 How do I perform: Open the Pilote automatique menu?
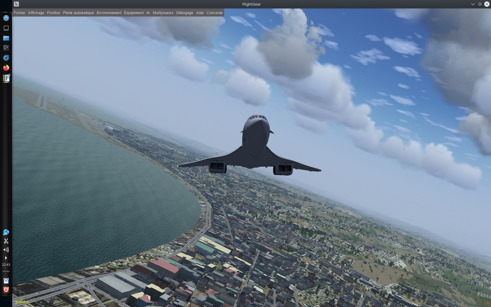tap(78, 13)
